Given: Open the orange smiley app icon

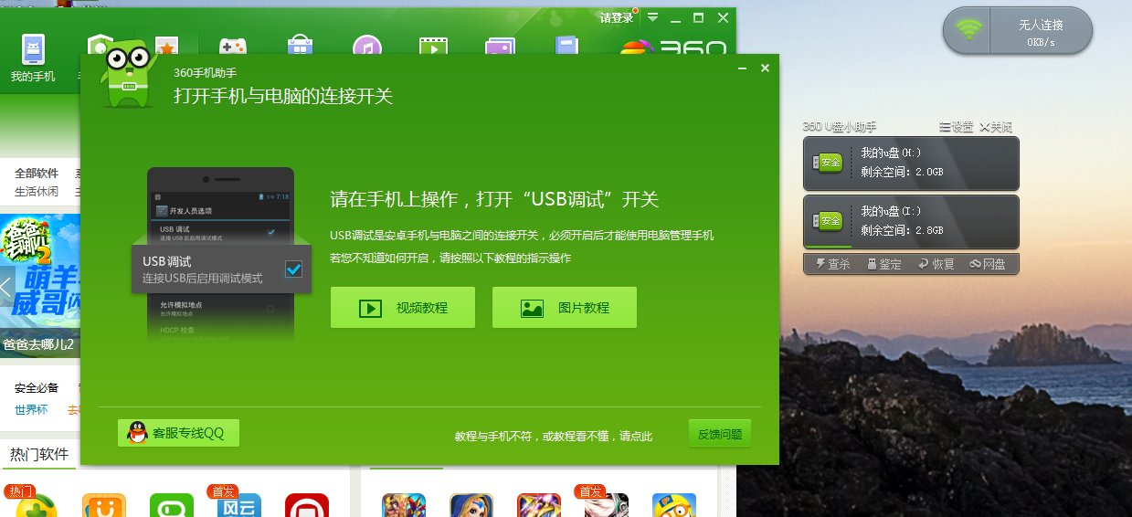Looking at the screenshot, I should [104, 505].
